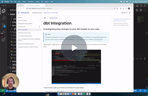The image size is (148, 96).
Task: Open Datafold Cloud nav link
Action: 37,13
